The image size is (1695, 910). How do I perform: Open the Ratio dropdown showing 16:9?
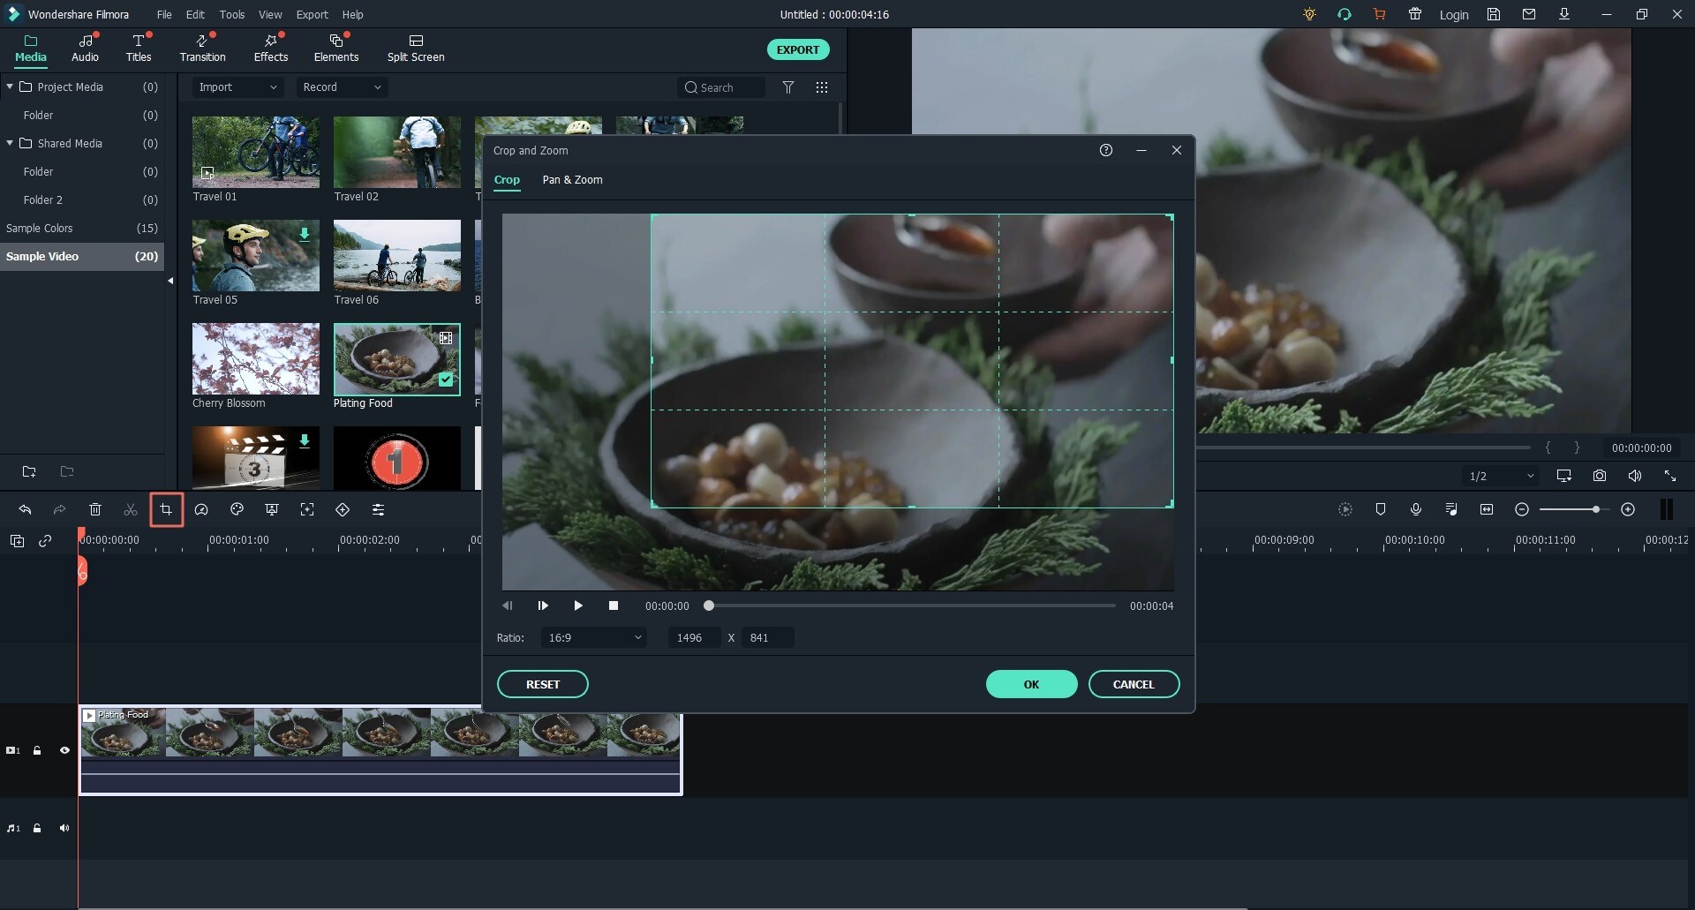593,637
